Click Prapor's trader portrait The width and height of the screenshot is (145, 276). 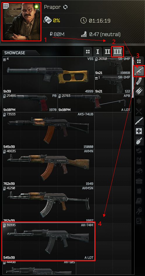22,22
